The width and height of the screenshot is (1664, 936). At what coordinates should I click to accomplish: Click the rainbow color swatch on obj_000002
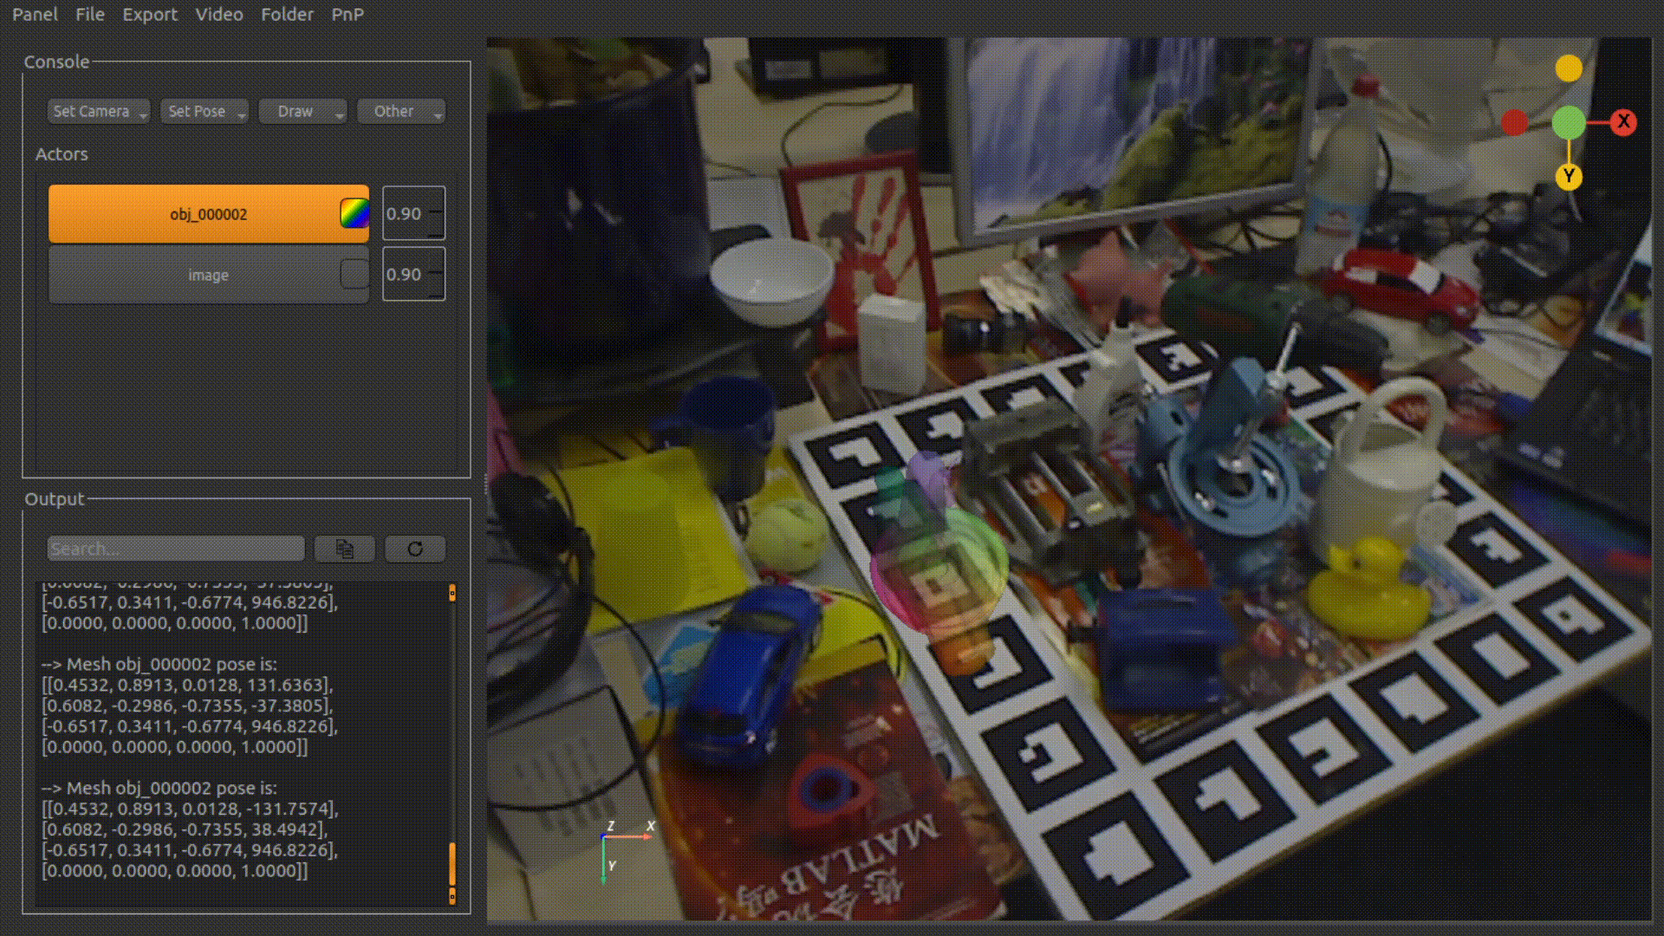point(354,213)
